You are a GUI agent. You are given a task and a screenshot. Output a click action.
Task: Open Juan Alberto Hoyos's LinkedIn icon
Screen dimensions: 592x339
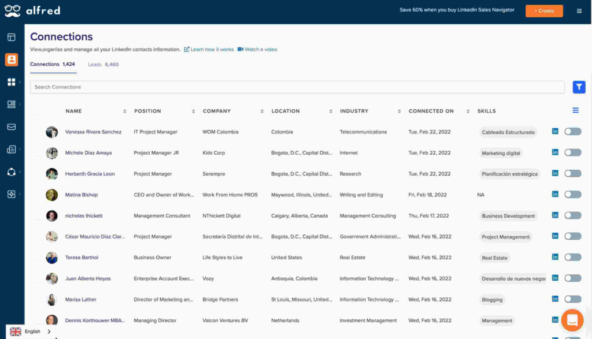click(x=555, y=278)
